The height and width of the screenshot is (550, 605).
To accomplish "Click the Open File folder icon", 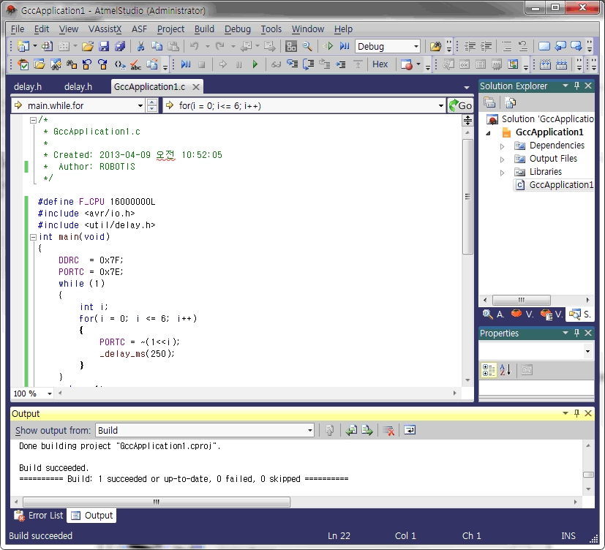I will click(88, 46).
